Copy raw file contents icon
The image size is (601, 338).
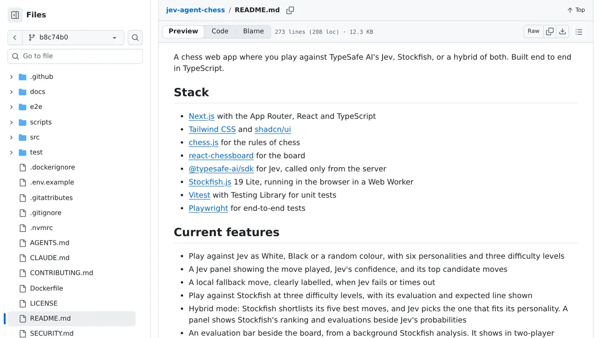(550, 31)
